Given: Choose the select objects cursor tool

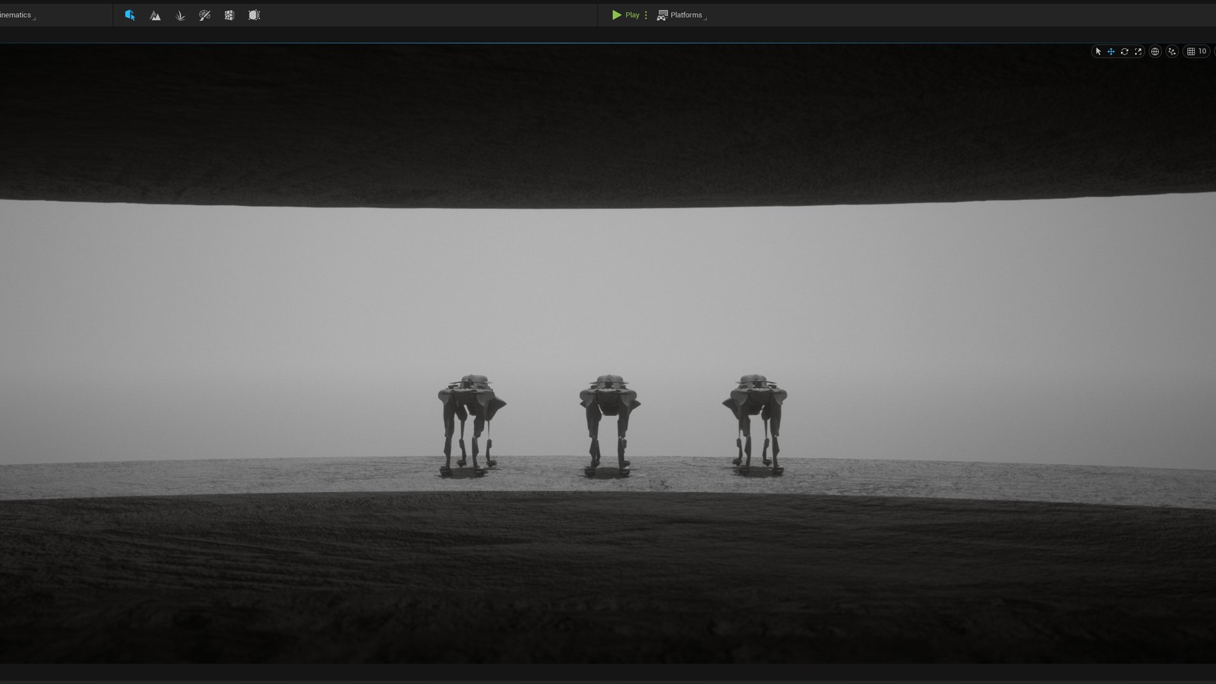Looking at the screenshot, I should (1098, 51).
